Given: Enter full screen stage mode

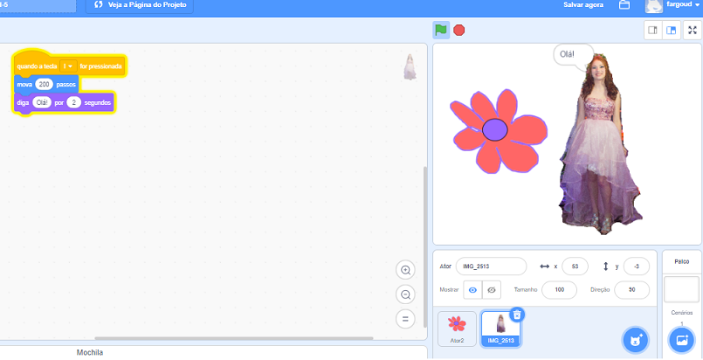Looking at the screenshot, I should click(692, 31).
